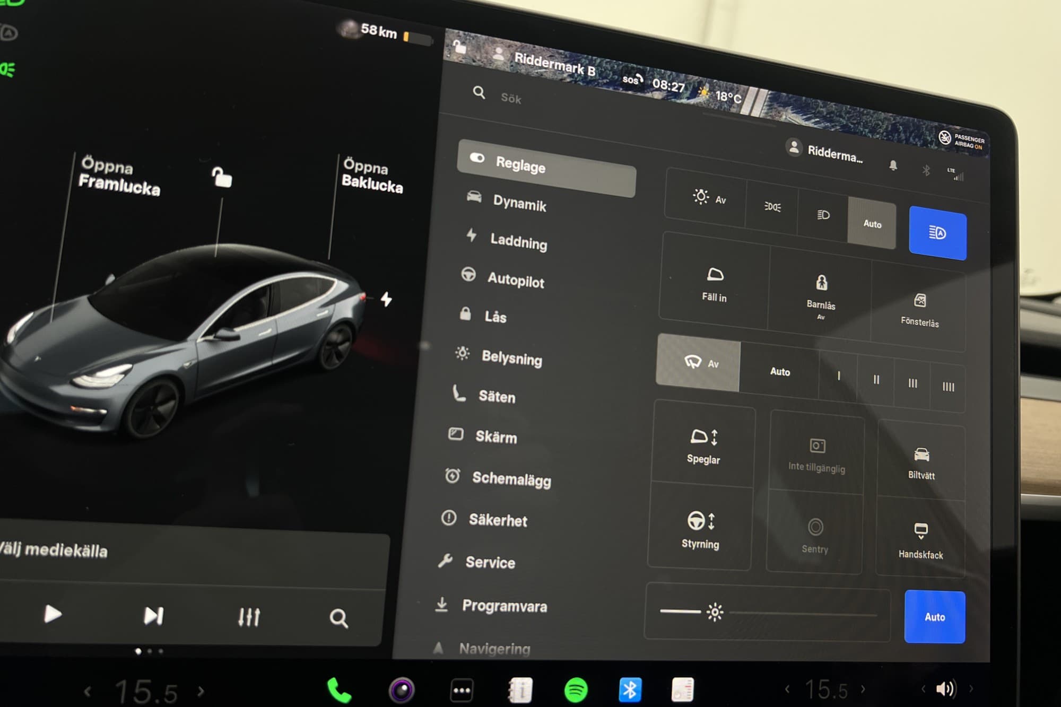The width and height of the screenshot is (1061, 707).
Task: Open the Autopilot settings menu
Action: click(x=502, y=278)
